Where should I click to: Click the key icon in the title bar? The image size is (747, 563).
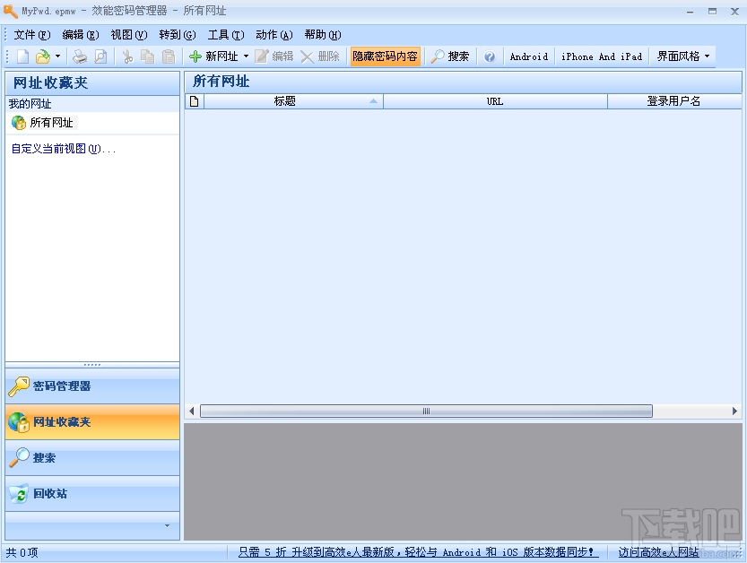coord(11,11)
